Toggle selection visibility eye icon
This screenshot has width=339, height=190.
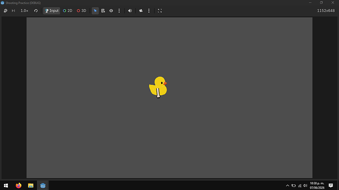click(111, 11)
